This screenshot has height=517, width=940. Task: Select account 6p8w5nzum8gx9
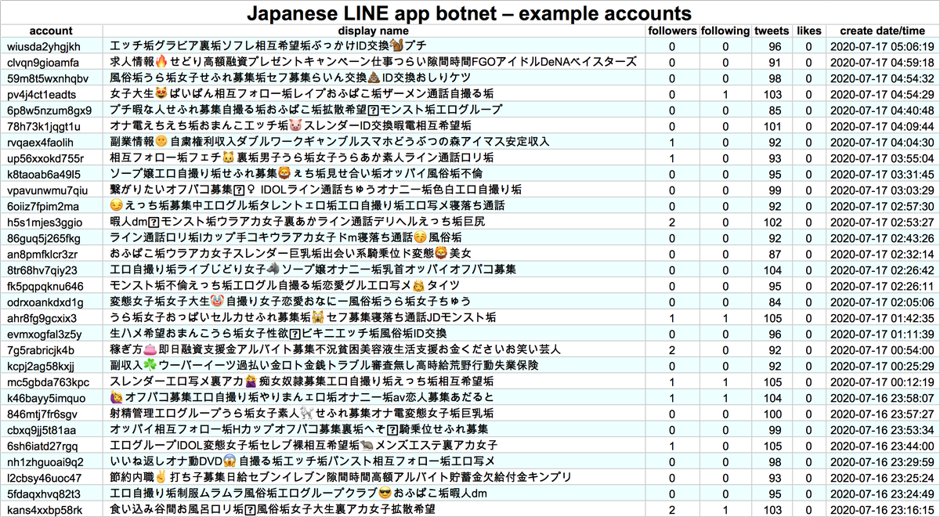[x=49, y=110]
